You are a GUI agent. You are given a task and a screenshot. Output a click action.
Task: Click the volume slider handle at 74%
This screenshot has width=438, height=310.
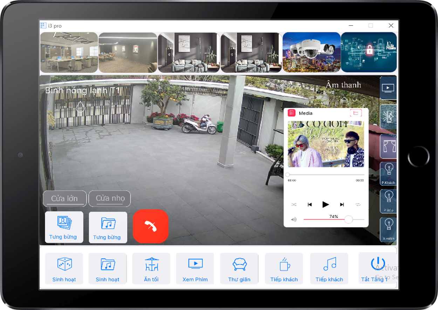pyautogui.click(x=348, y=220)
